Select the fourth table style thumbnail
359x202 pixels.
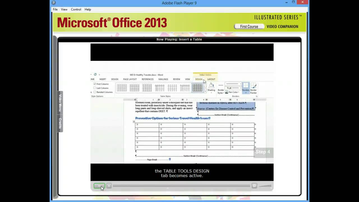160,88
